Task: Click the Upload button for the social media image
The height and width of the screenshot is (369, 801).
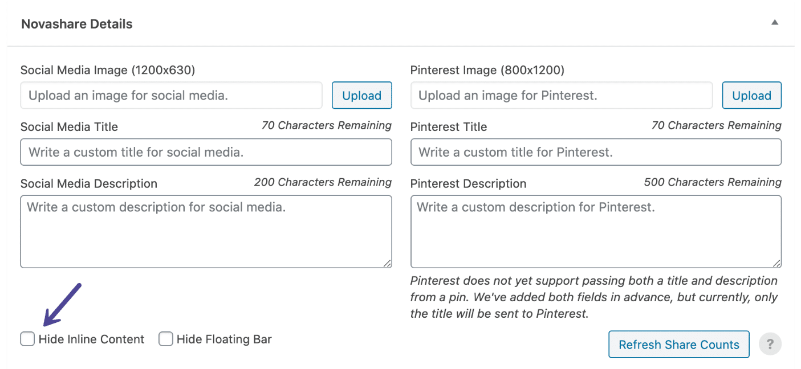Action: (x=361, y=95)
